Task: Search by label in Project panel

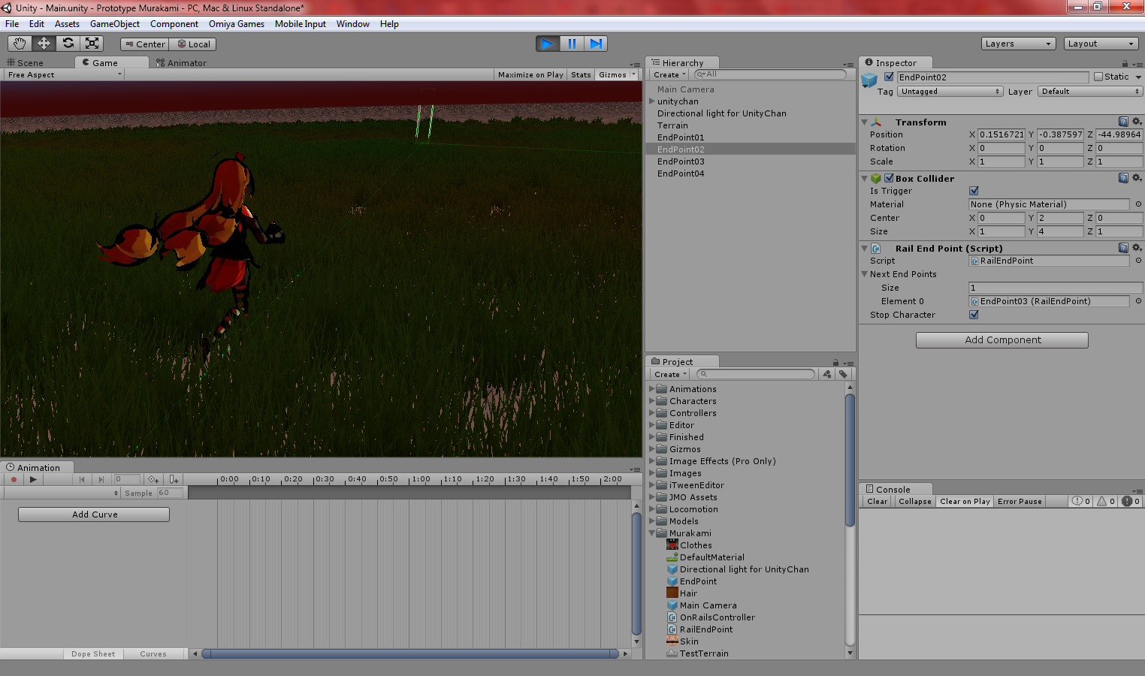Action: 843,374
